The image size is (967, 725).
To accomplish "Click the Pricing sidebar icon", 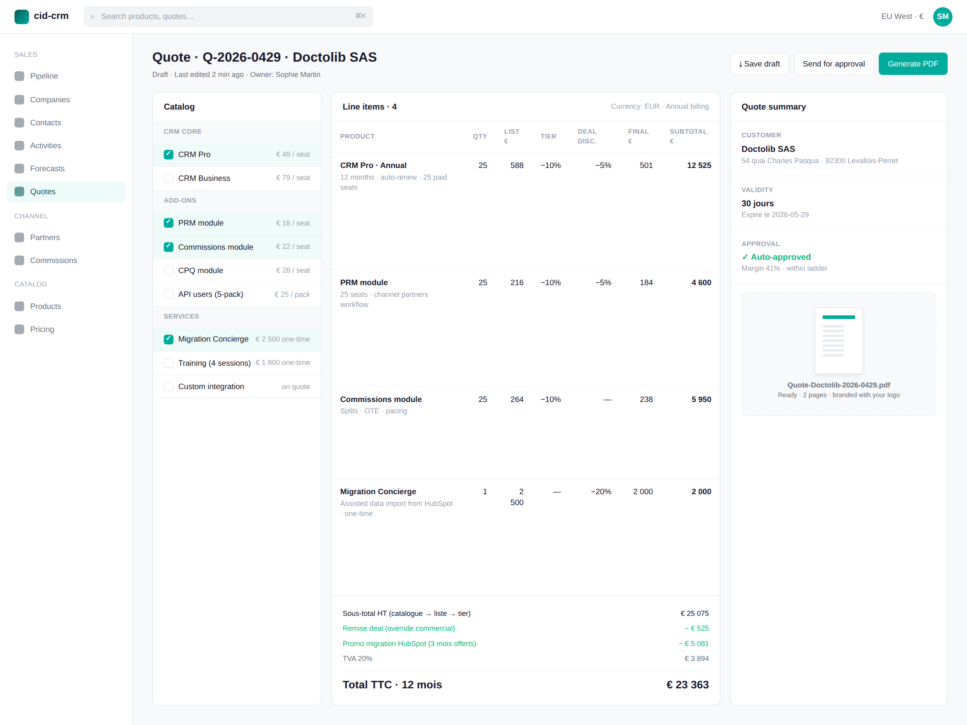I will (x=19, y=329).
